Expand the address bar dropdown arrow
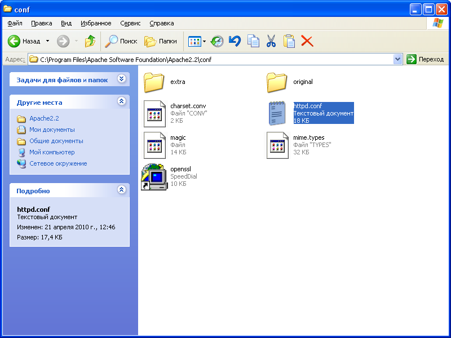Viewport: 451px width, 338px height. point(398,60)
